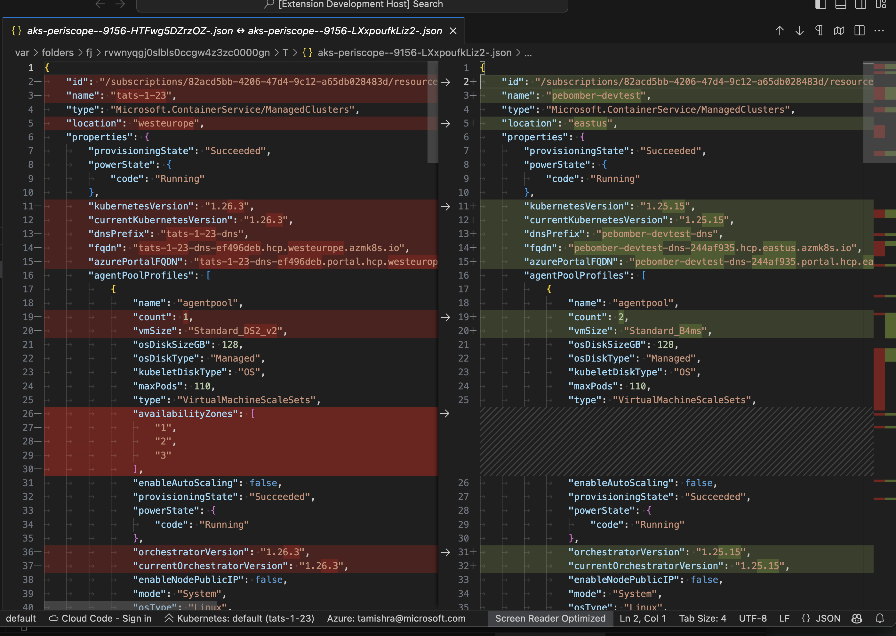Jump to next change with down arrow

pos(799,30)
